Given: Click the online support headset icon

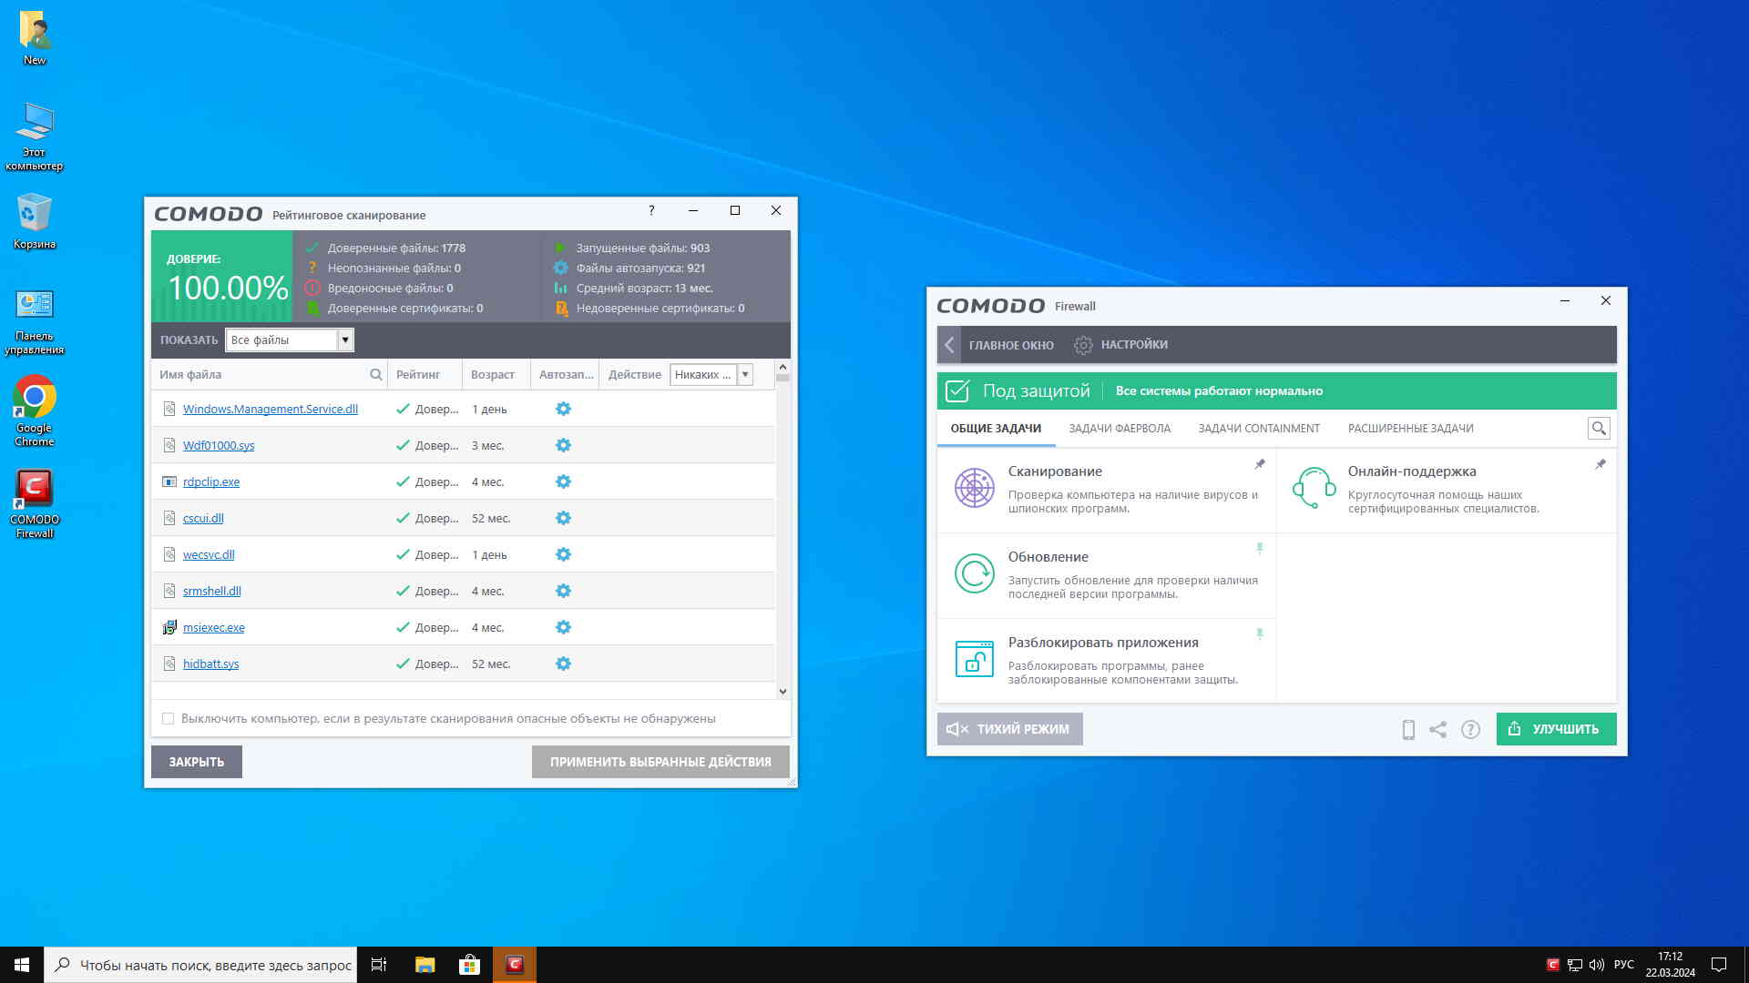Looking at the screenshot, I should [x=1314, y=489].
